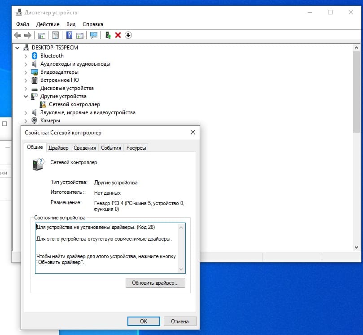Open the Действие menu
Viewport: 363px width, 335px height.
[48, 24]
